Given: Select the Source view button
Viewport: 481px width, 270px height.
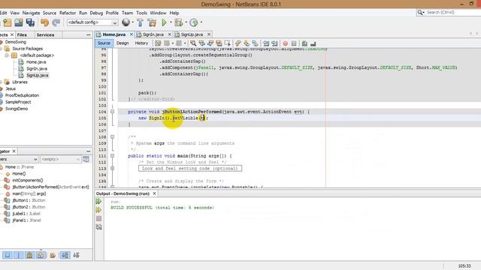Looking at the screenshot, I should tap(104, 43).
